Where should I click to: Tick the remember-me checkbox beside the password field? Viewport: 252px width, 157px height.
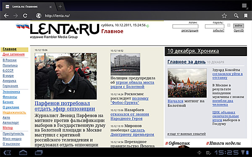tap(229, 25)
